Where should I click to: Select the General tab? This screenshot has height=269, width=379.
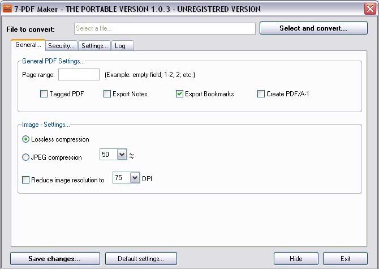(28, 45)
